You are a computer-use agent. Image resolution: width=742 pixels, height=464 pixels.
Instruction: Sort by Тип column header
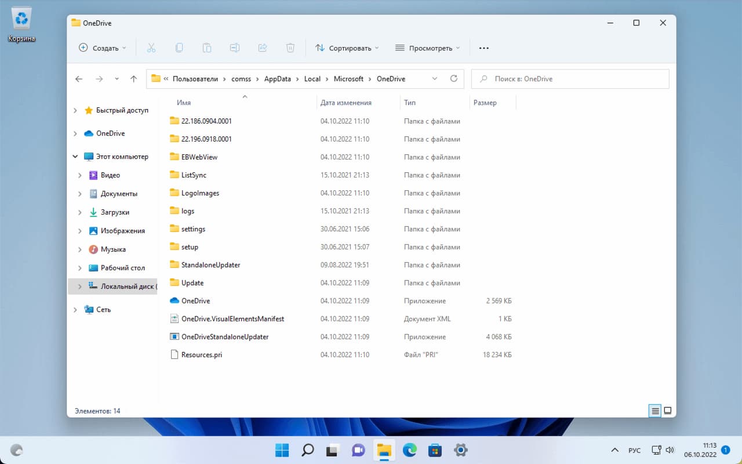[410, 103]
